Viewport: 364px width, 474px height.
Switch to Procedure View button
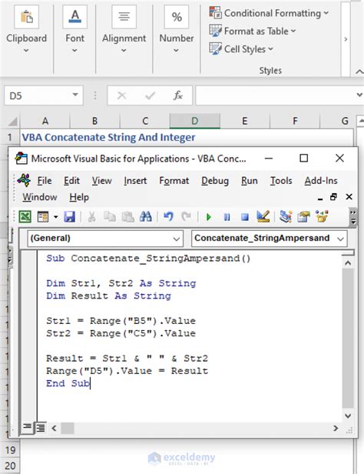tap(27, 427)
